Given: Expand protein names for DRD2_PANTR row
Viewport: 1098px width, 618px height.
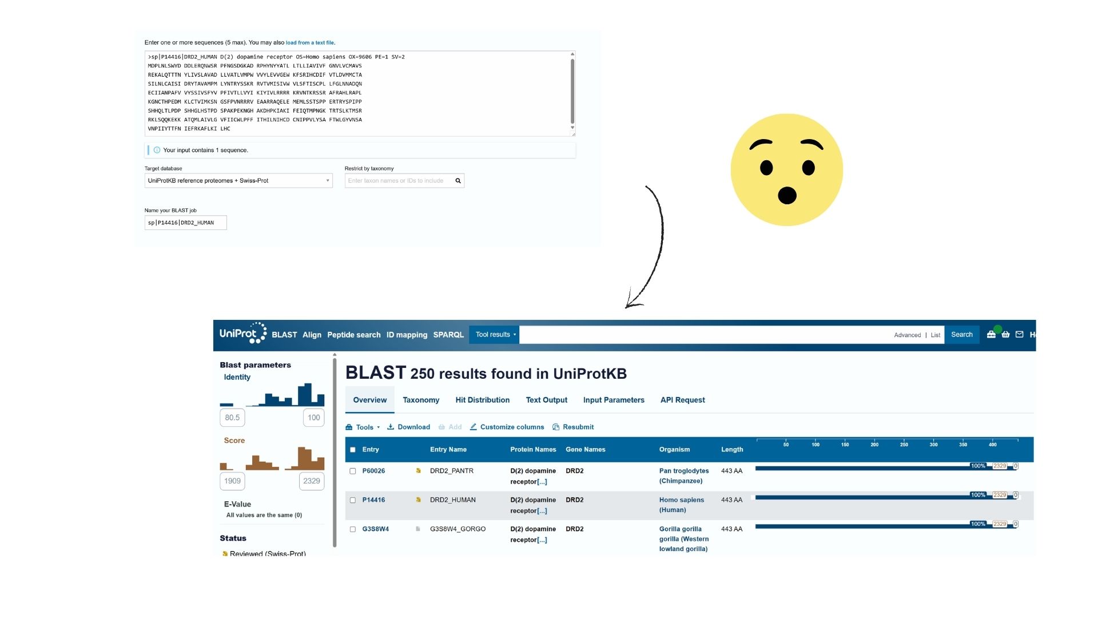Looking at the screenshot, I should click(x=542, y=482).
